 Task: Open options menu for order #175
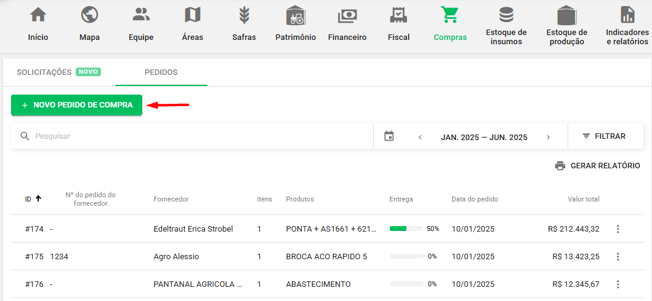618,257
